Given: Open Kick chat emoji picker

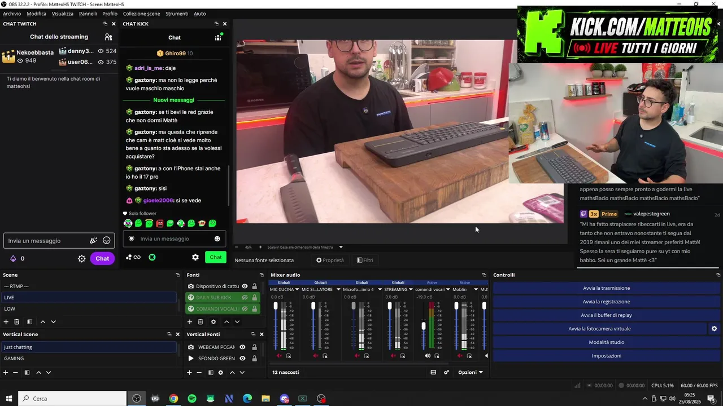Looking at the screenshot, I should tap(217, 239).
